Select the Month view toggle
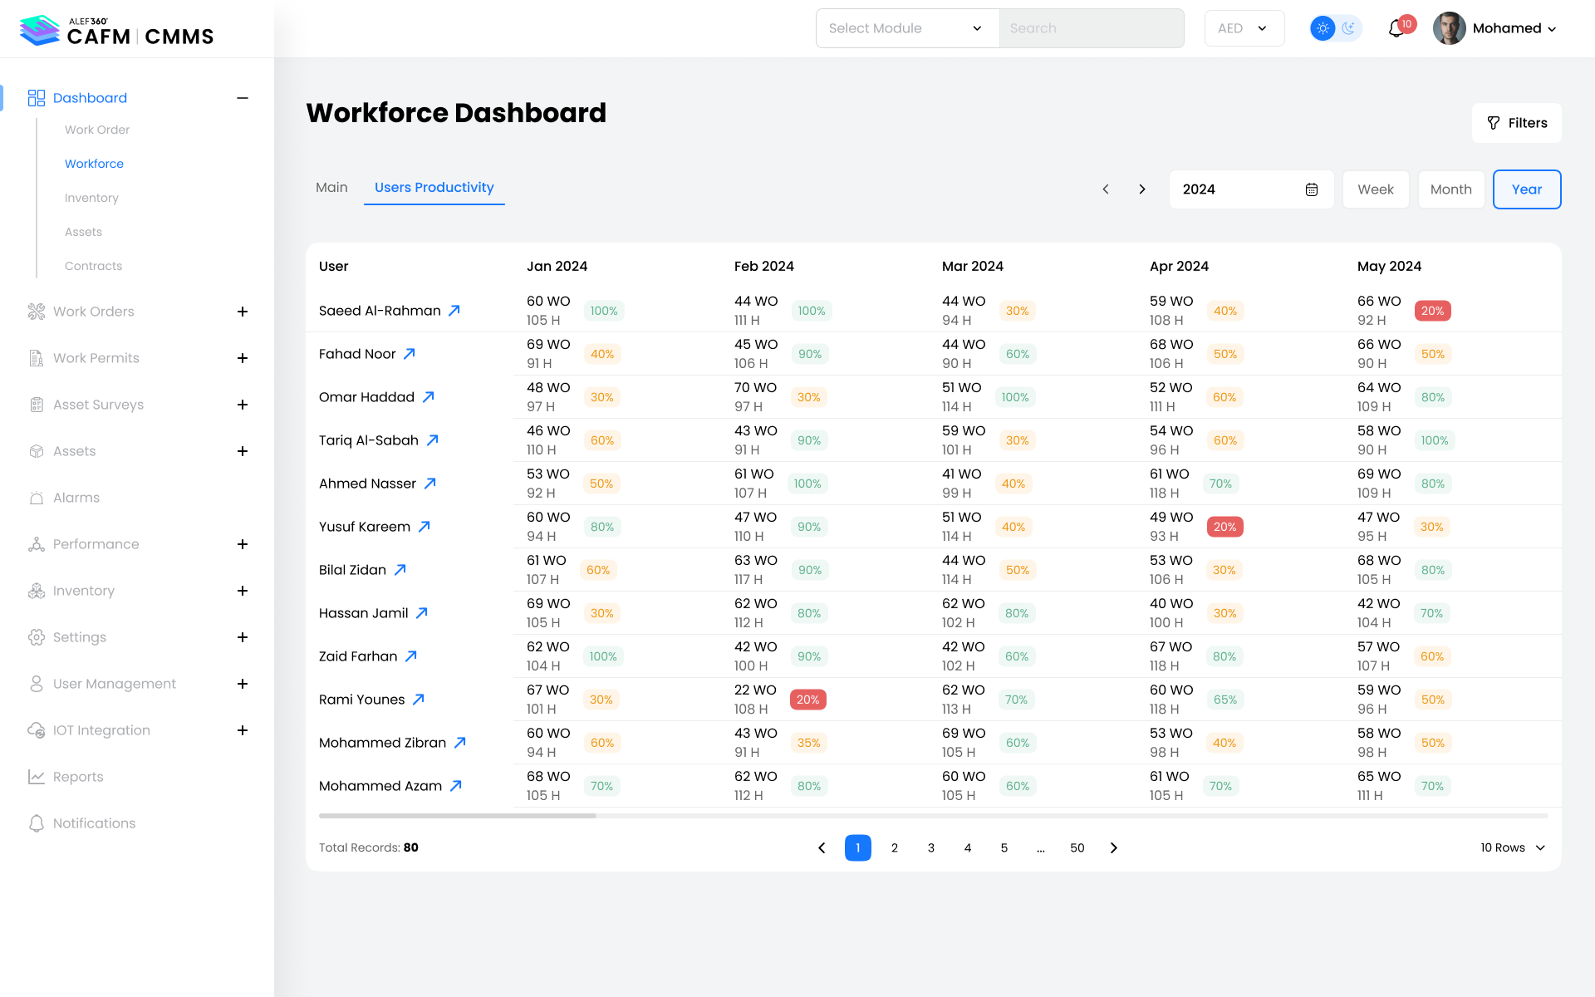1595x997 pixels. (x=1450, y=189)
